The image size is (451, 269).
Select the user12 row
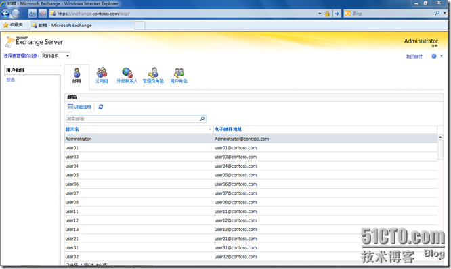(251, 220)
